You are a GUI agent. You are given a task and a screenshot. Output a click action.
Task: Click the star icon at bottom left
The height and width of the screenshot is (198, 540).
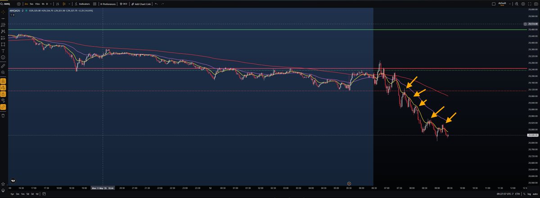(3, 184)
